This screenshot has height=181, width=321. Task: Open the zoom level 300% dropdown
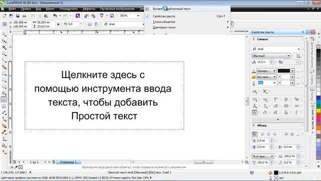tap(138, 16)
